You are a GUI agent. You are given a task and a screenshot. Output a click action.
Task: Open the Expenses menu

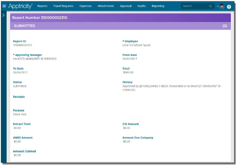coord(85,6)
